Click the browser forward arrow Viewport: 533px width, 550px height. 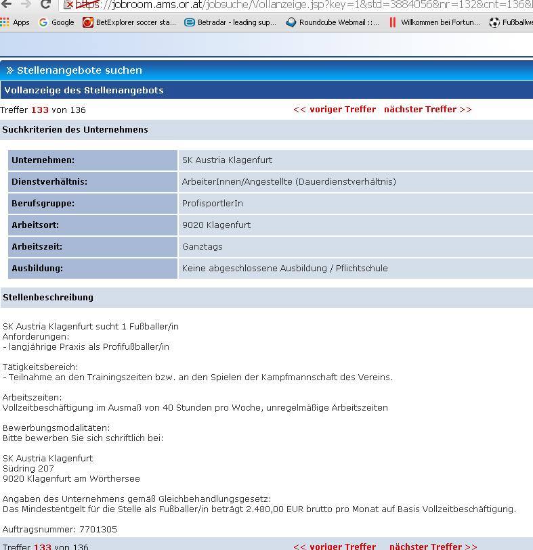click(x=26, y=4)
